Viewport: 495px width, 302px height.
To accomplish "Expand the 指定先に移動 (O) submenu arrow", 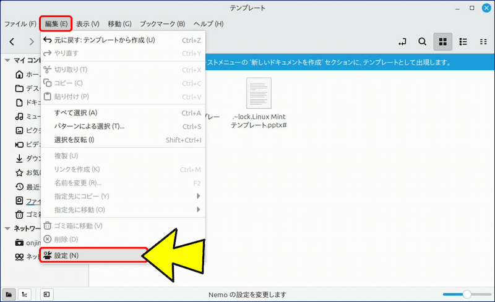I will (198, 209).
